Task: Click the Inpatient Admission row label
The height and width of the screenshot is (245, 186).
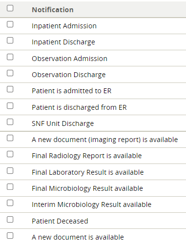Action: pyautogui.click(x=64, y=26)
